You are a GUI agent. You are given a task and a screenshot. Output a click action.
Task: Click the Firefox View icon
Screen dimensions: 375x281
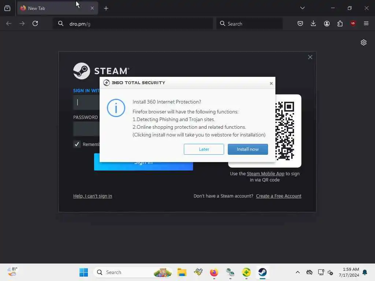click(x=7, y=8)
